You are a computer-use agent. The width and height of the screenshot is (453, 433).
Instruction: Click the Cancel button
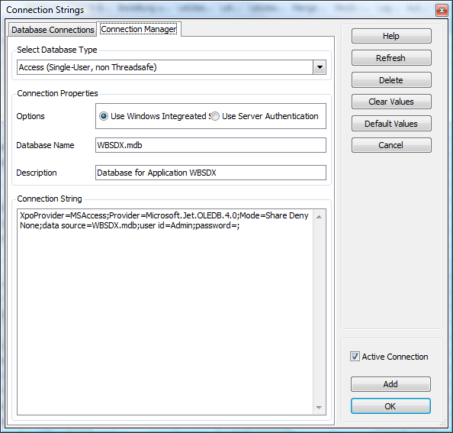coord(391,145)
